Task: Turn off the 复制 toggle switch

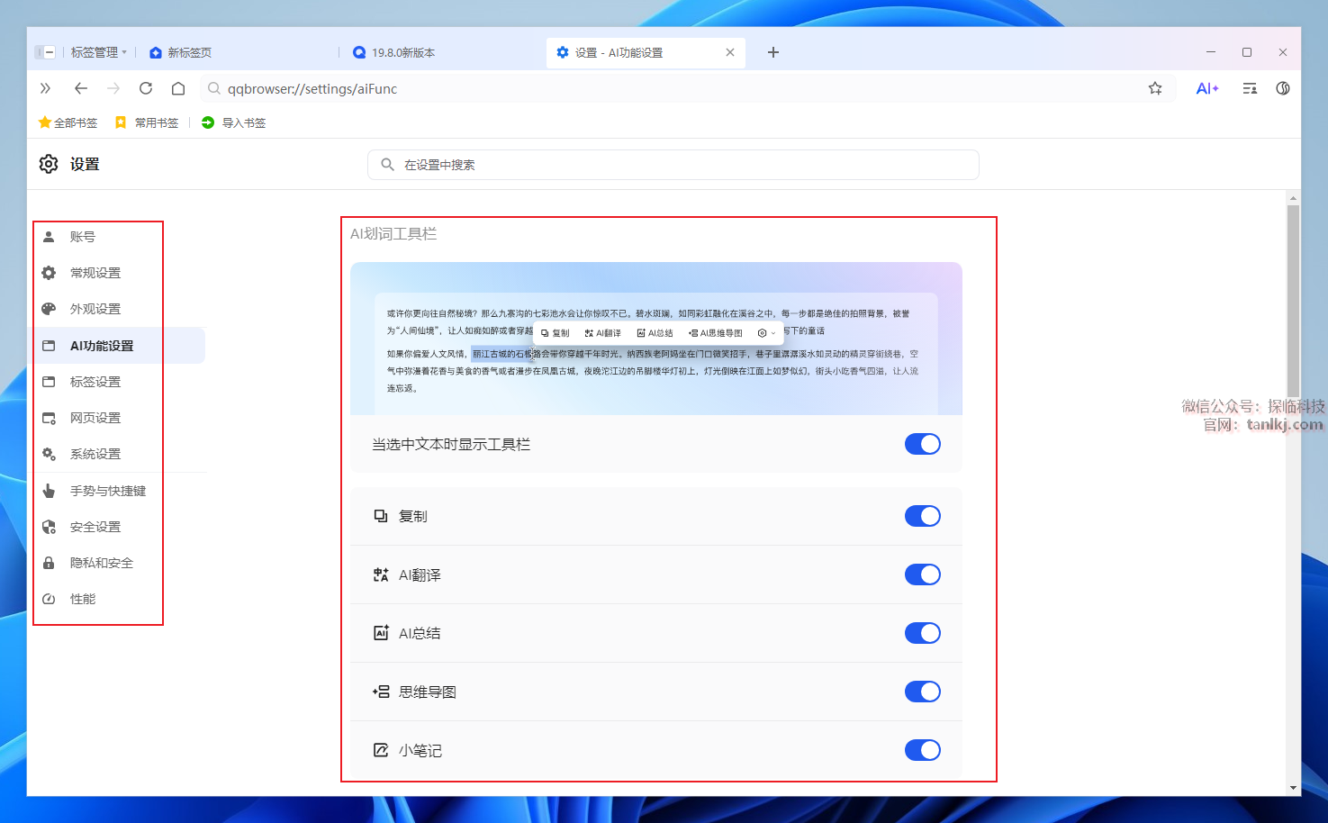Action: point(922,516)
